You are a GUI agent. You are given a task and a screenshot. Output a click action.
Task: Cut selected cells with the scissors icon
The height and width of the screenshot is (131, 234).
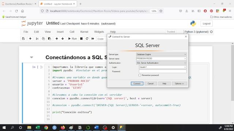37,39
